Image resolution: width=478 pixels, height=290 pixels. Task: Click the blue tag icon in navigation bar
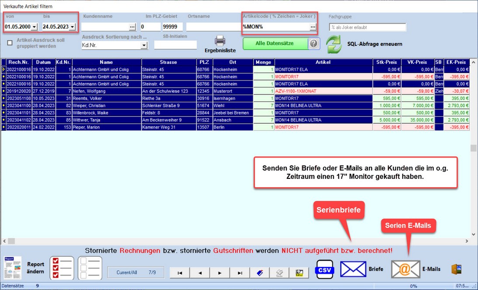click(x=259, y=273)
